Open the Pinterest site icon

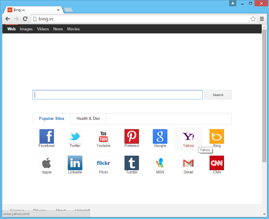point(132,136)
